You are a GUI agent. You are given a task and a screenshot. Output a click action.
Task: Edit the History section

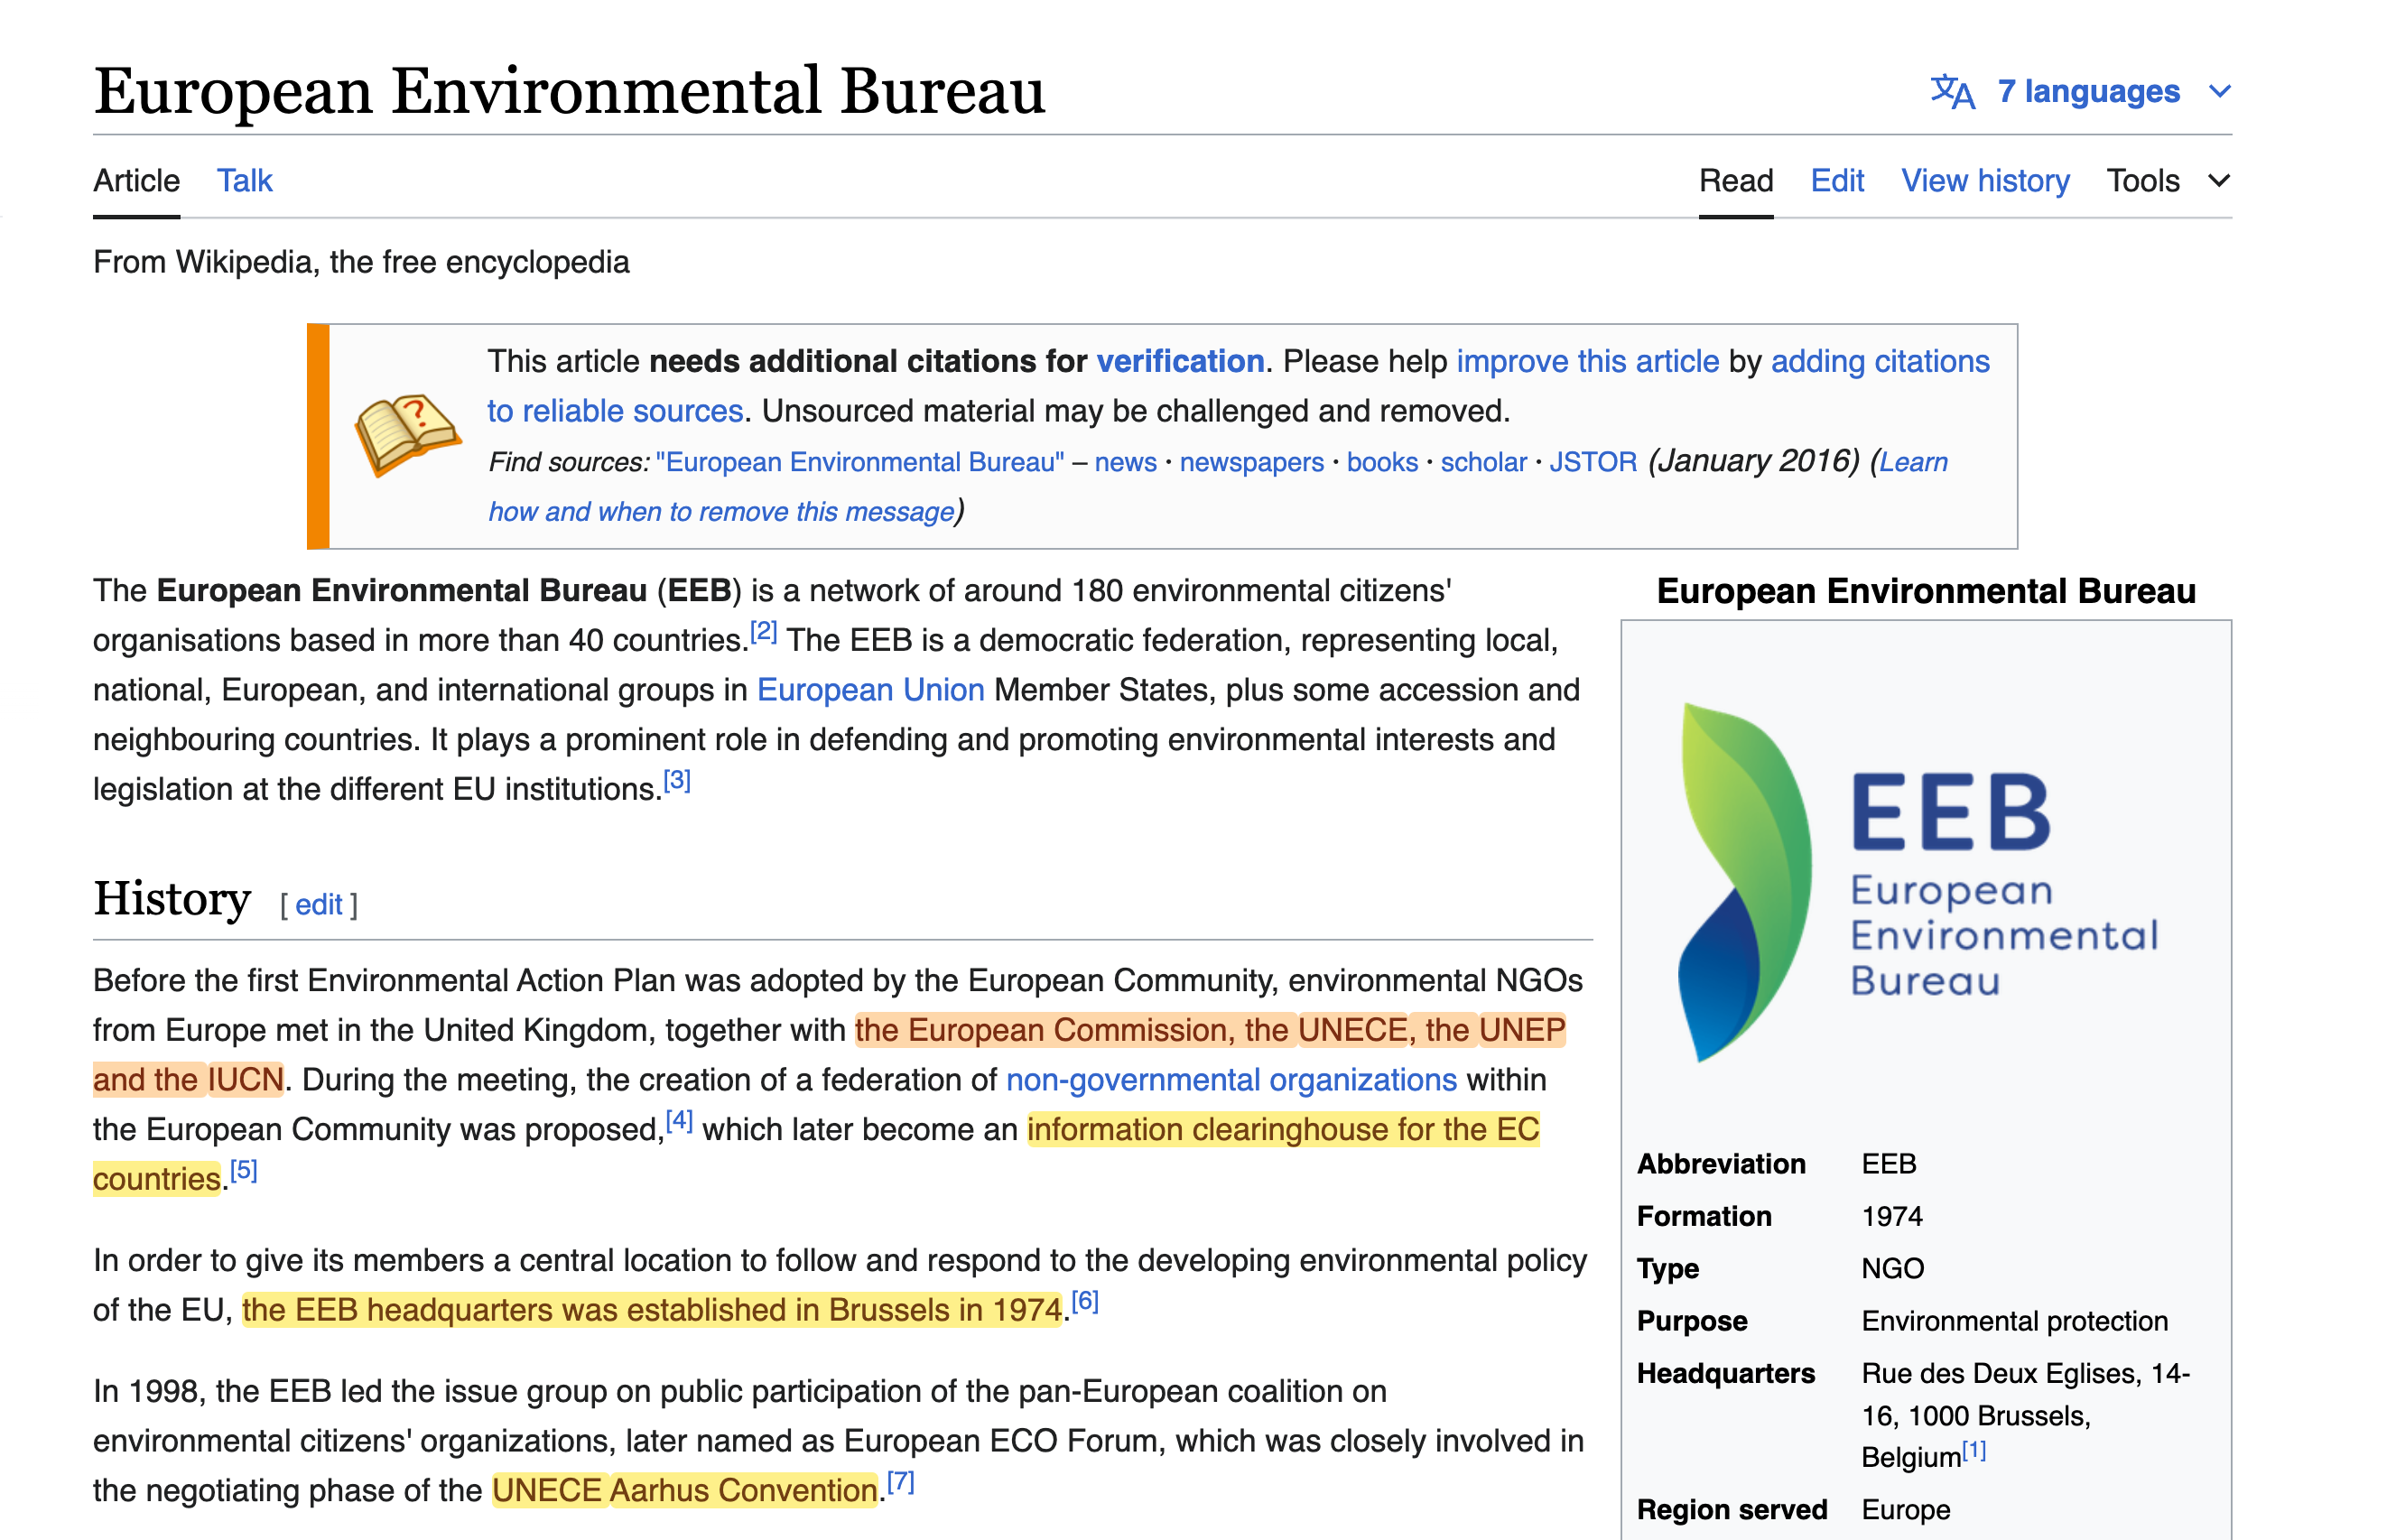(x=318, y=904)
